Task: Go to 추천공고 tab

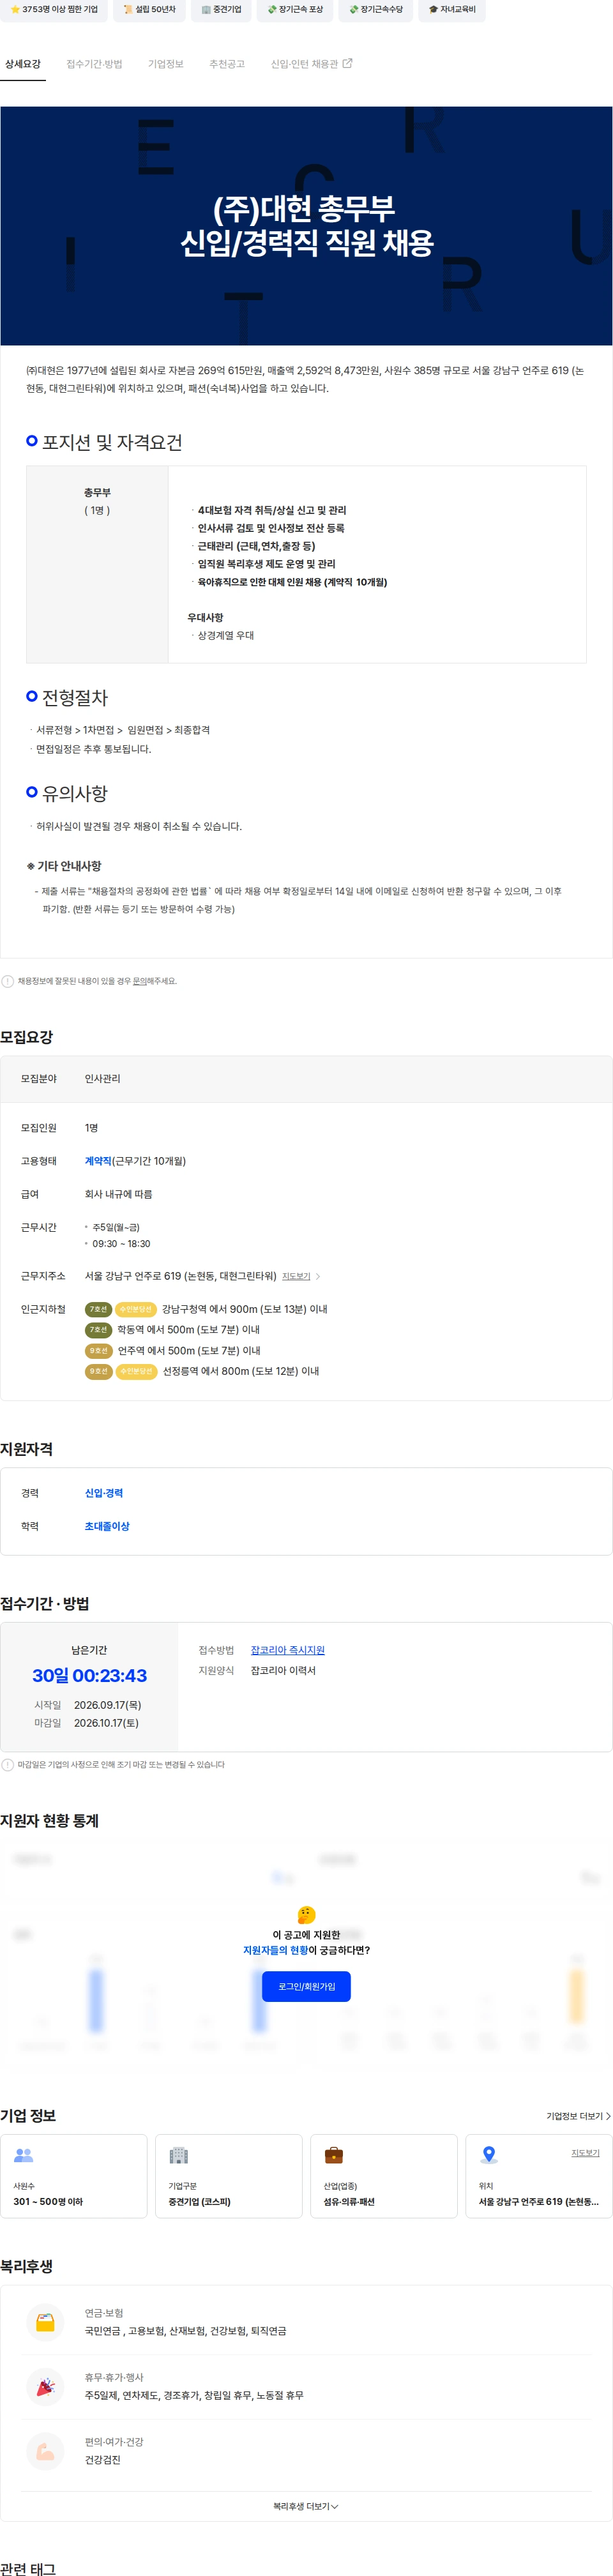Action: click(x=227, y=64)
